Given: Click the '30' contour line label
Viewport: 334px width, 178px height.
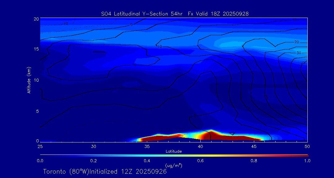Looking at the screenshot, I should point(298,53).
